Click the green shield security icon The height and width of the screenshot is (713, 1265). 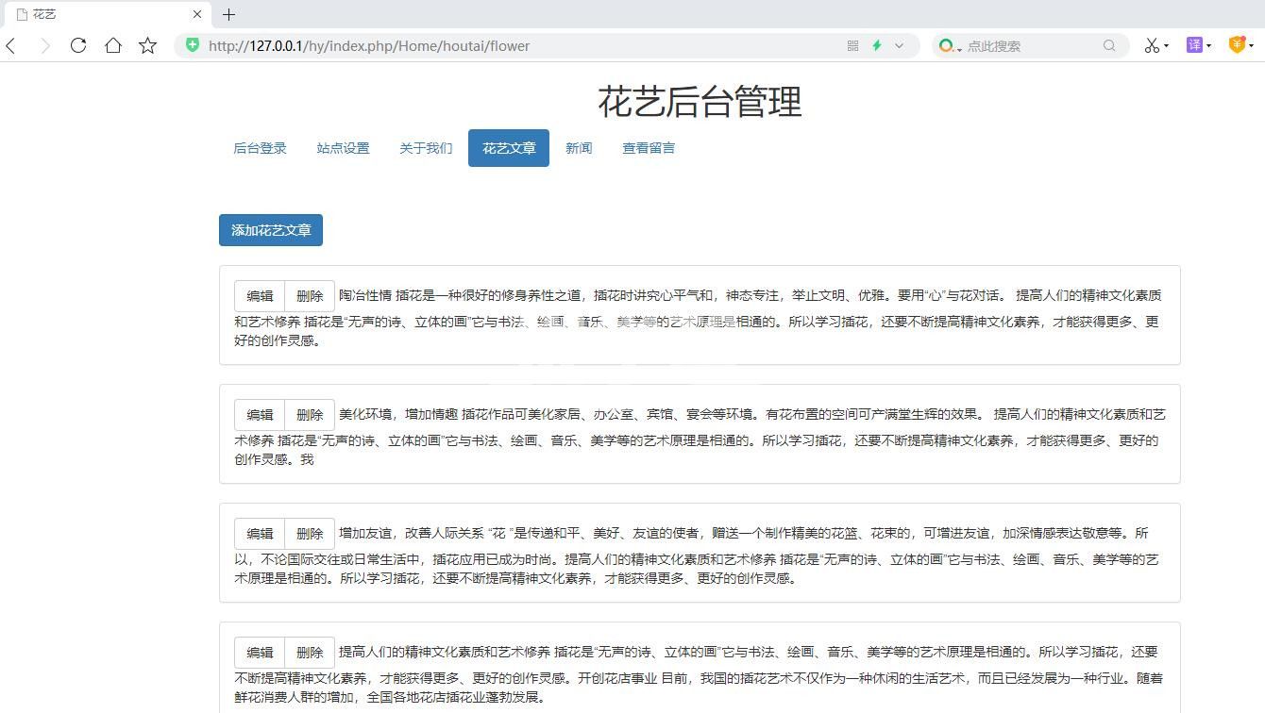193,45
